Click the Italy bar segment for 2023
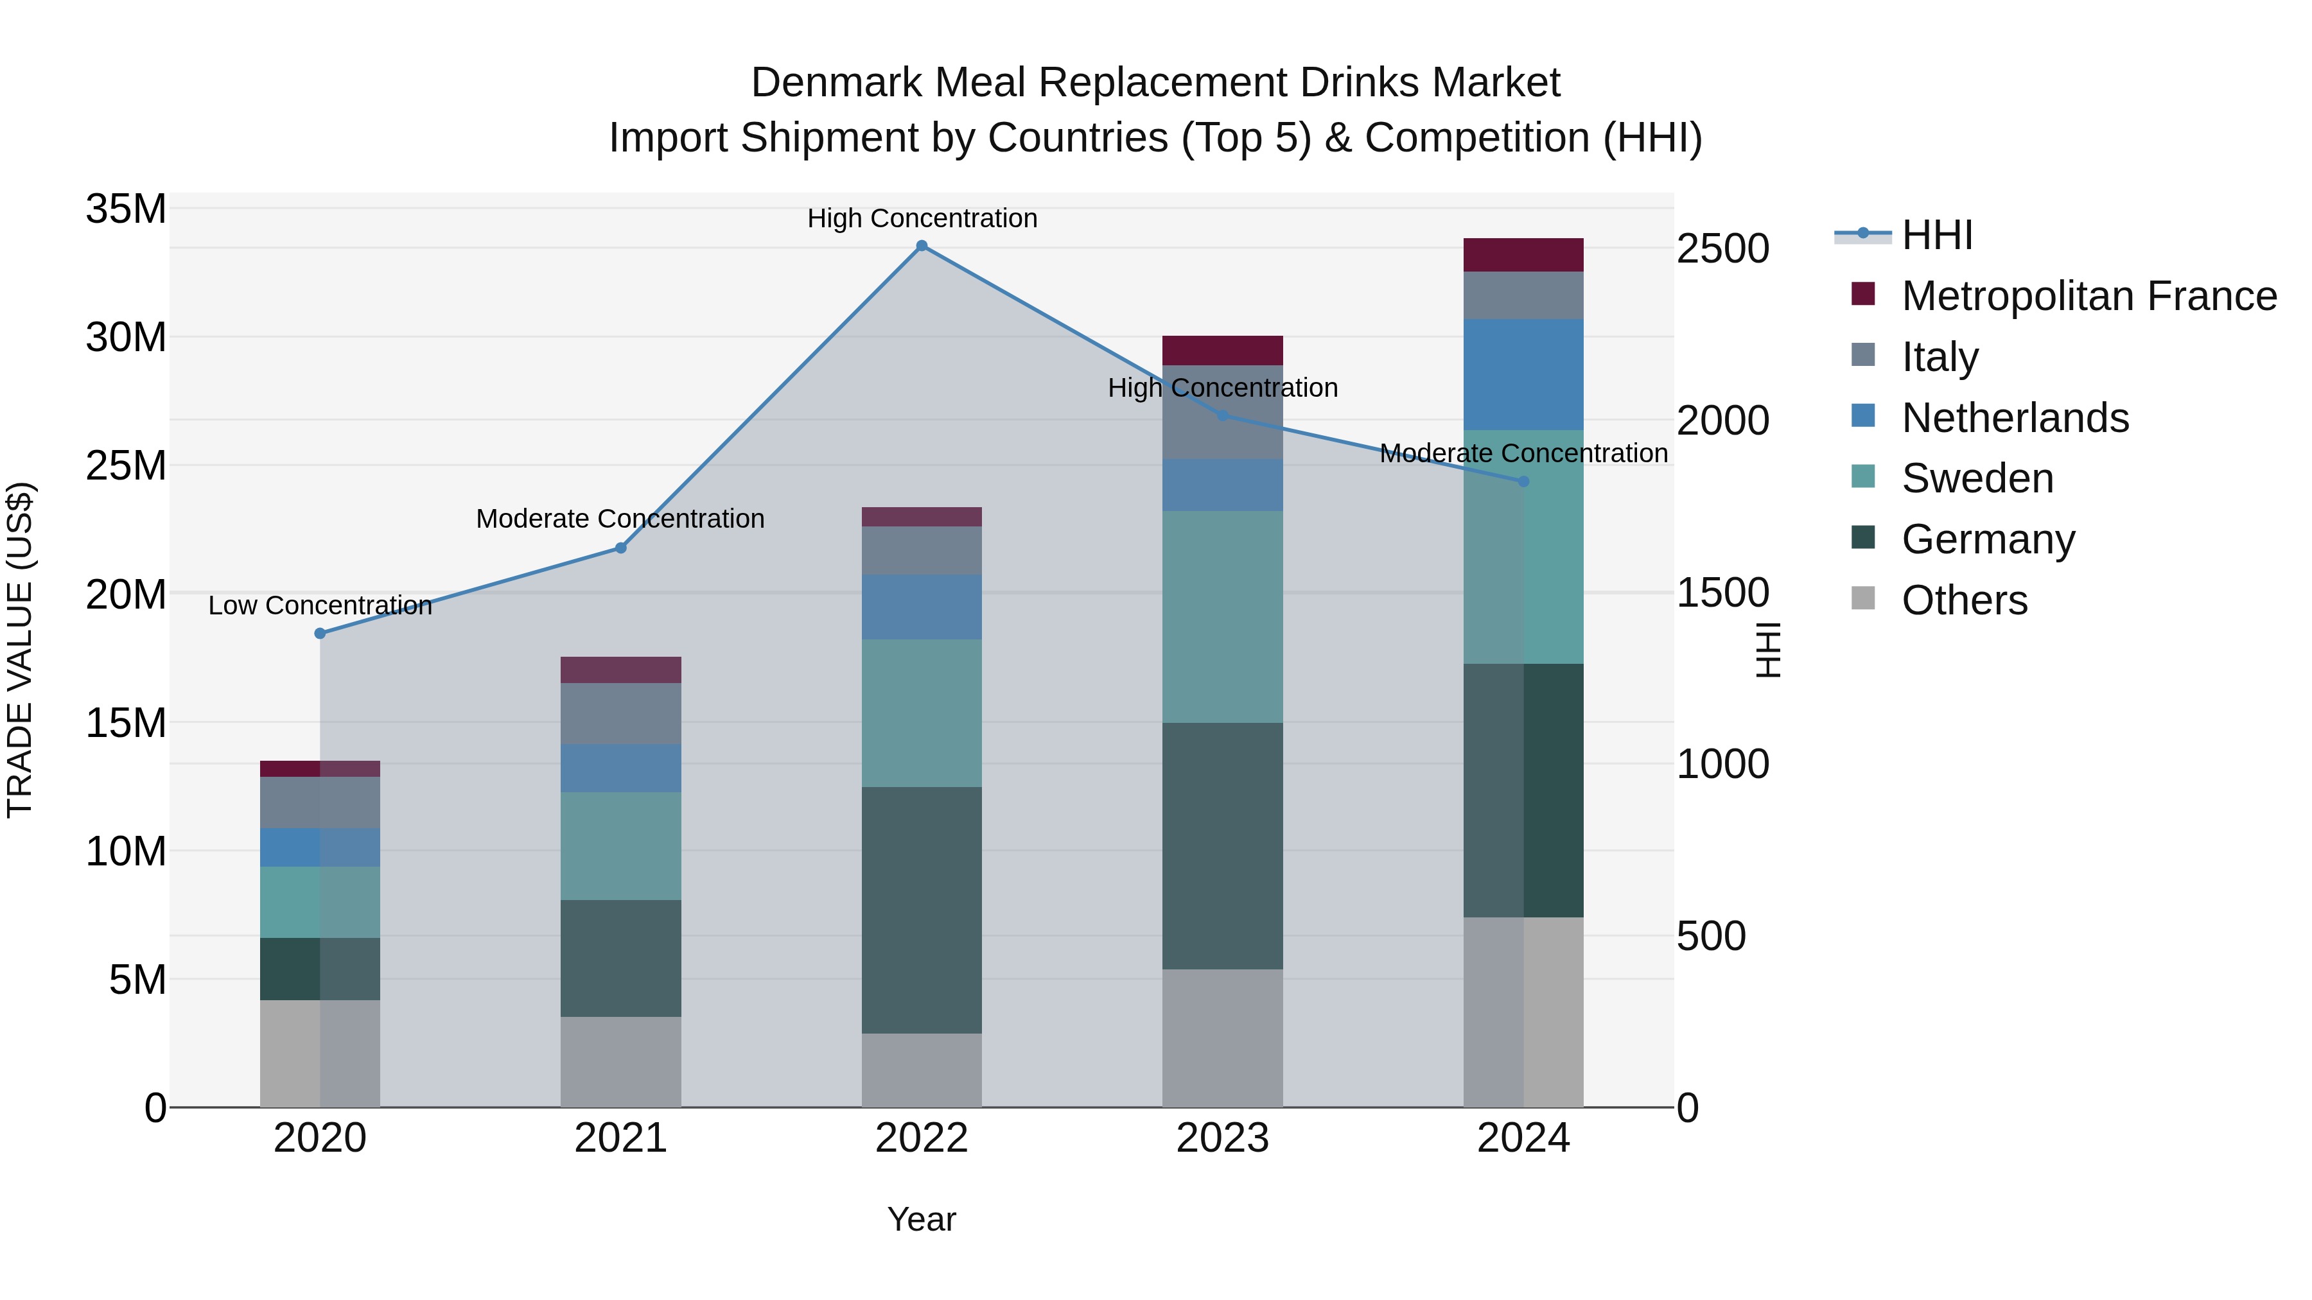The height and width of the screenshot is (1300, 2312). tap(1222, 413)
